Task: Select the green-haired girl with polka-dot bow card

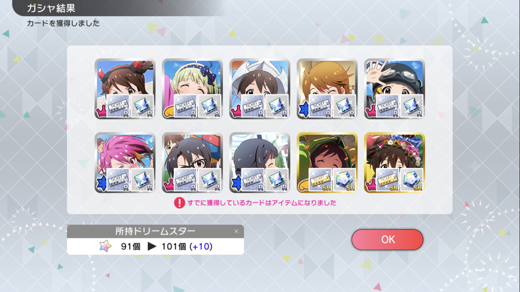Action: 192,89
